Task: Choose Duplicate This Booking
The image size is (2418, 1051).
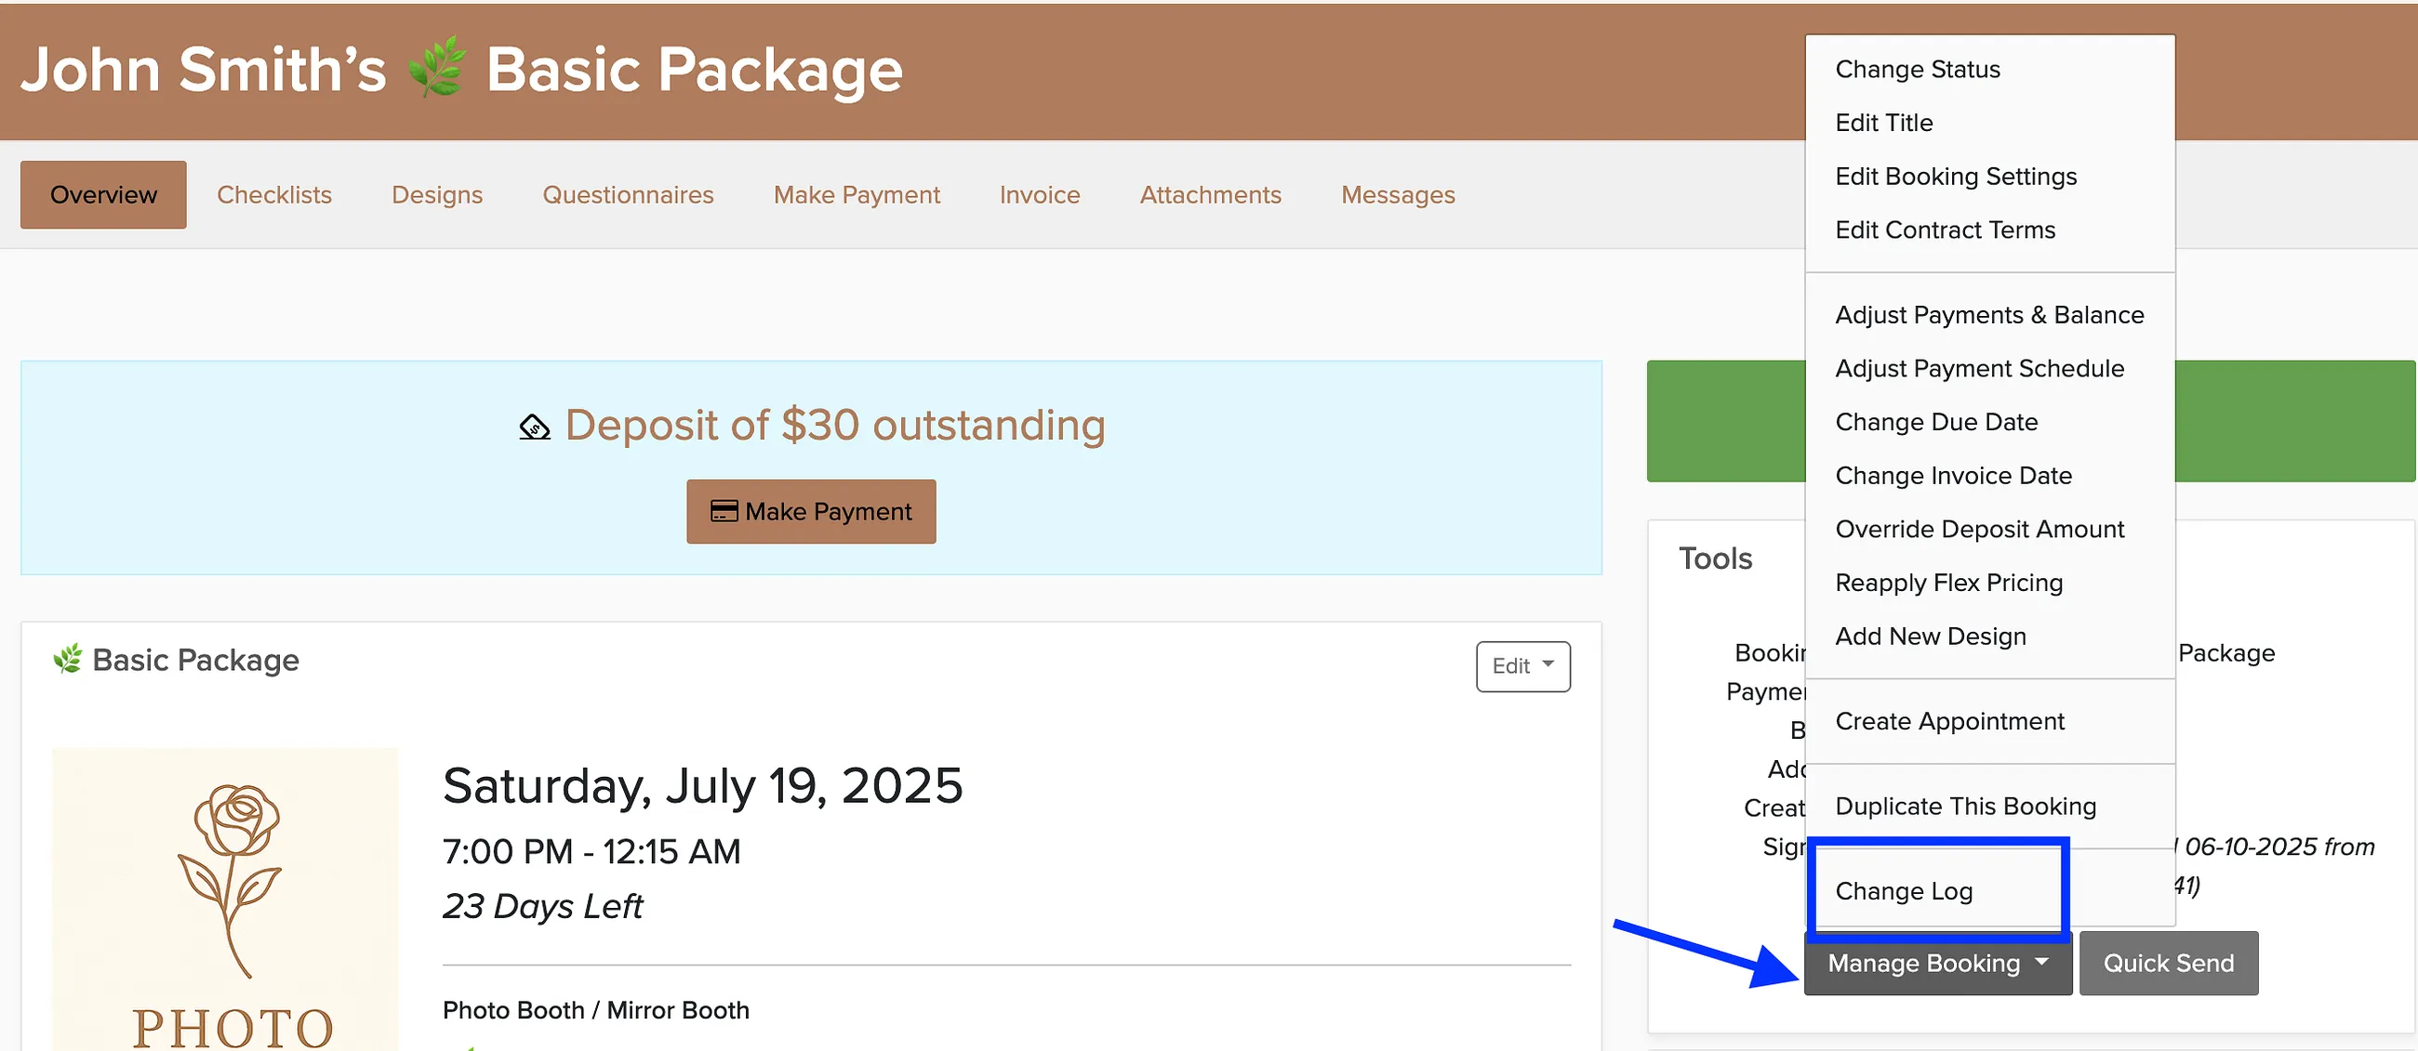Action: point(1966,807)
